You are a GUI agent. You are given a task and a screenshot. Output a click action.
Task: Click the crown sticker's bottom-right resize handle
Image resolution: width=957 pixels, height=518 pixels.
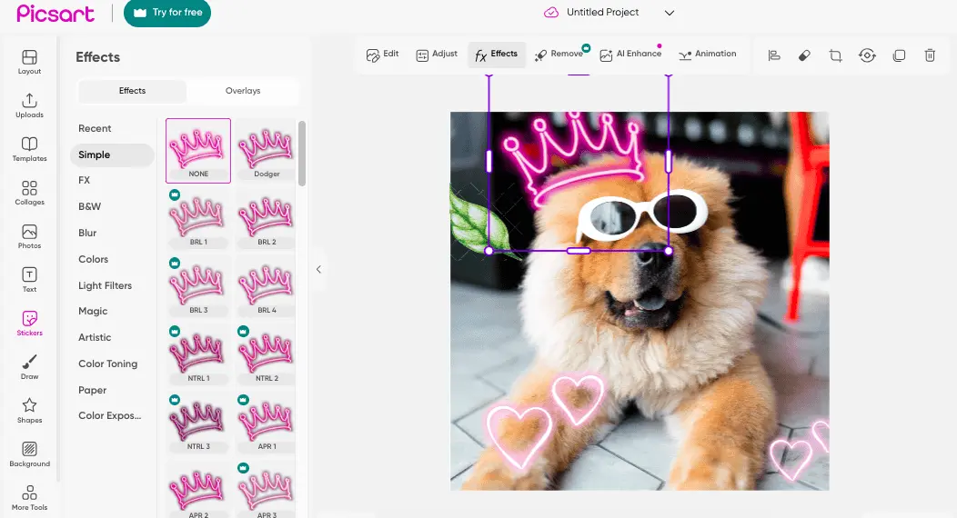[669, 251]
